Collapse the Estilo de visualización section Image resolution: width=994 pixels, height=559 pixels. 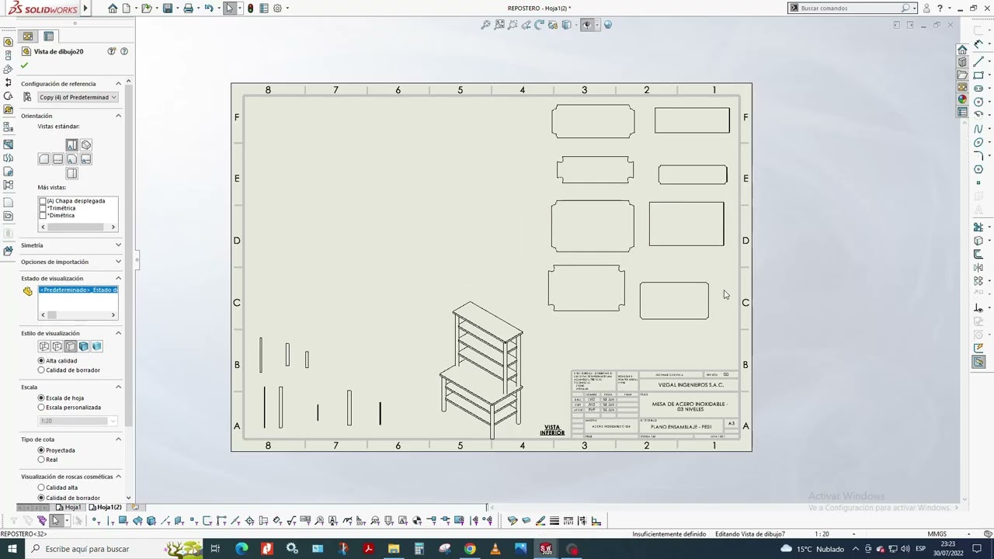(x=118, y=333)
